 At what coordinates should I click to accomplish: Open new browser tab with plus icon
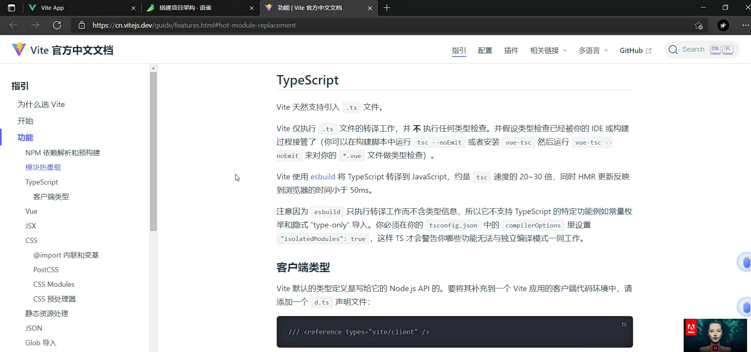pyautogui.click(x=387, y=8)
